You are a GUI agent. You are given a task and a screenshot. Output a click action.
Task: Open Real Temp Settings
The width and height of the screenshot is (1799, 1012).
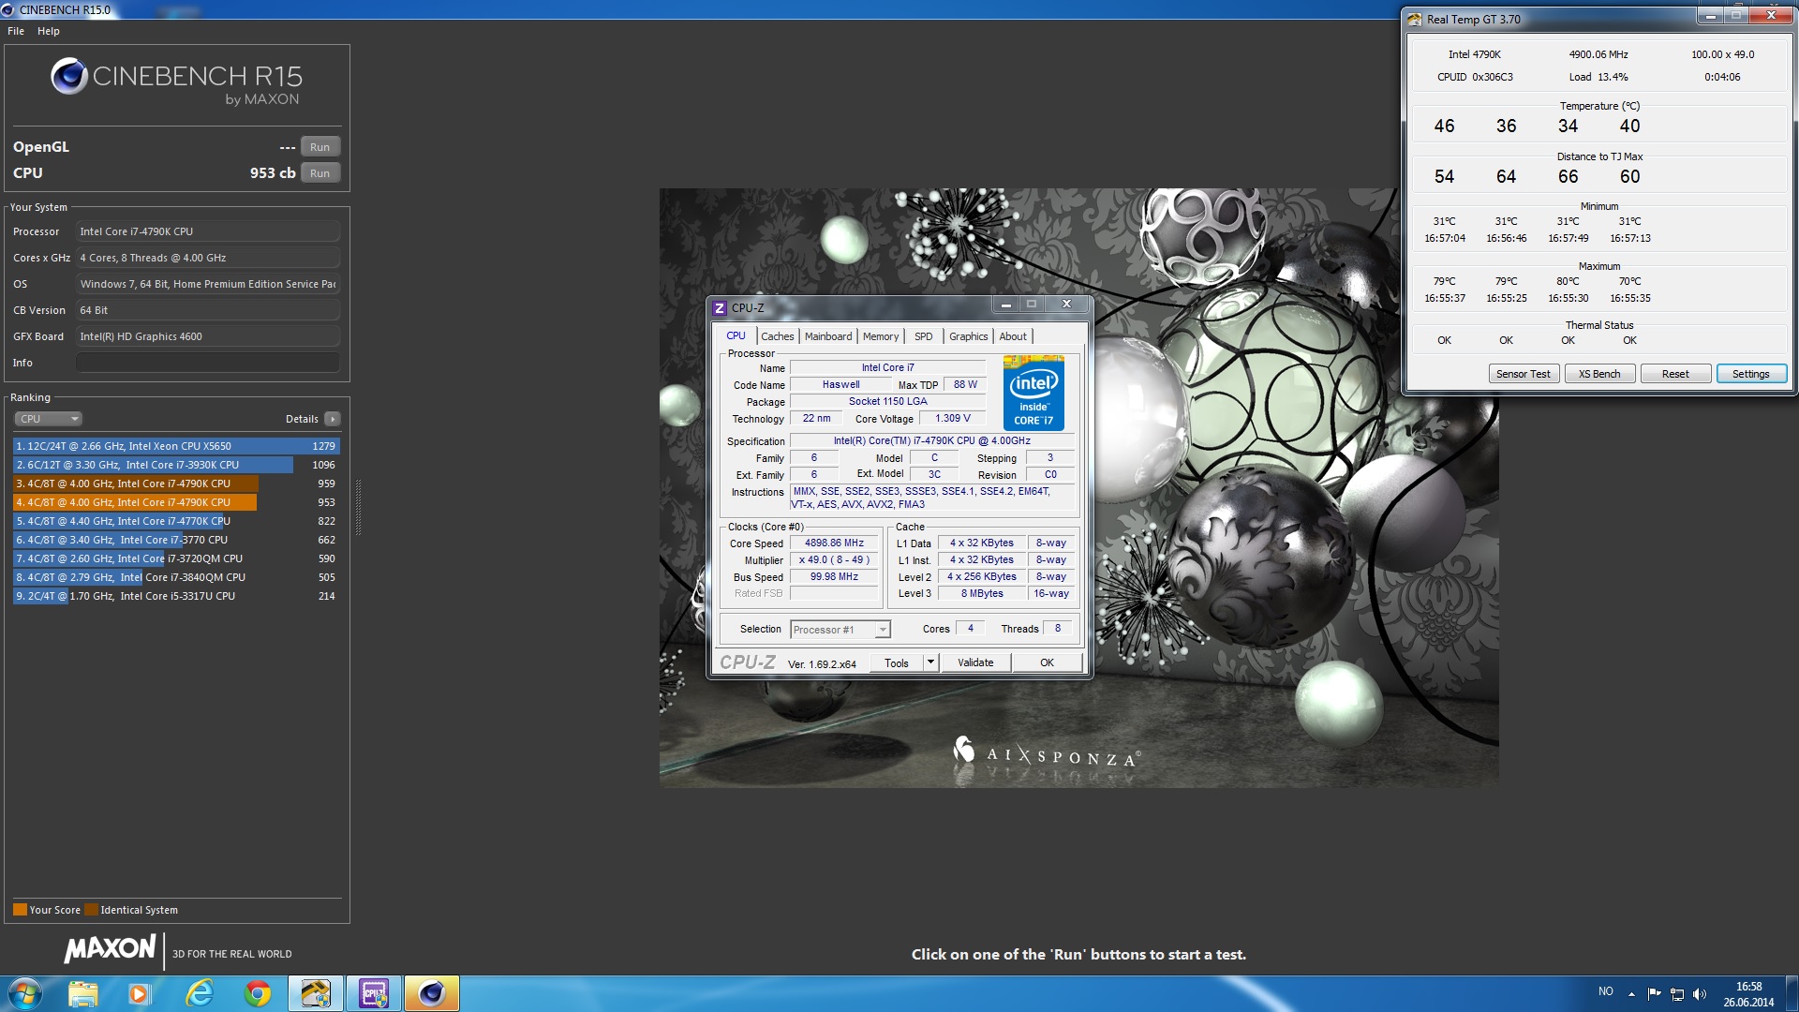1751,374
